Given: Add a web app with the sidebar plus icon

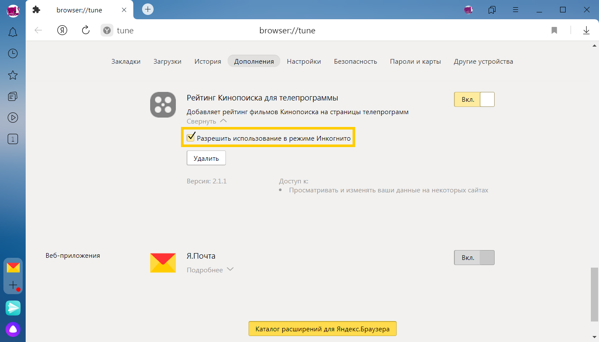Looking at the screenshot, I should (13, 285).
